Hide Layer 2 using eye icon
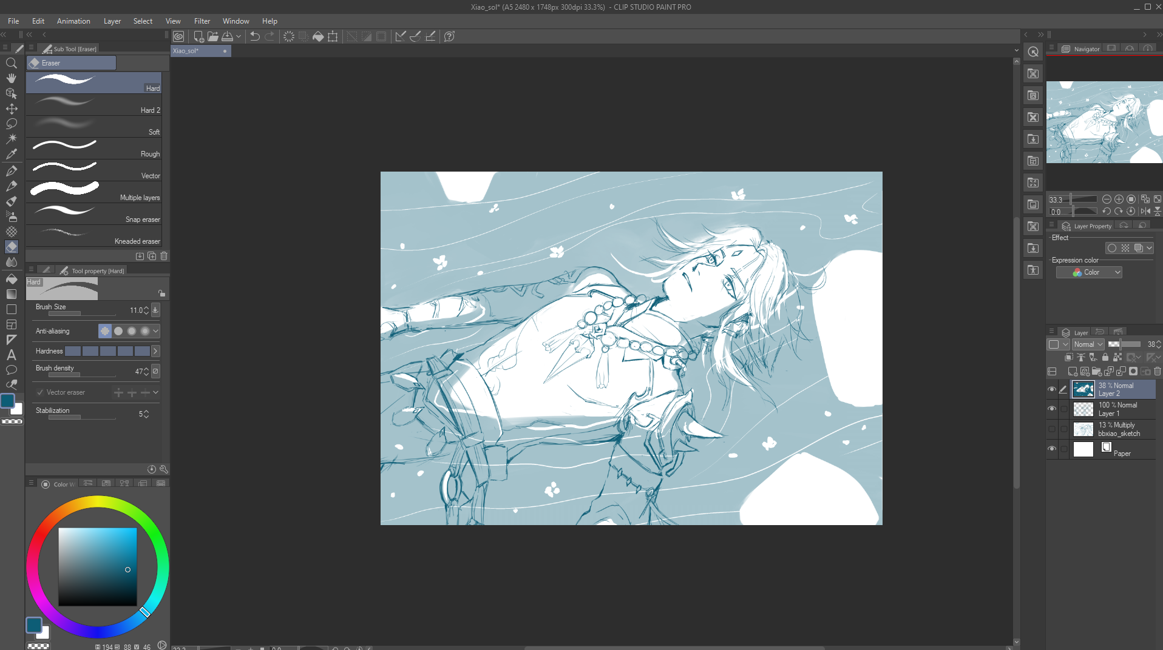The width and height of the screenshot is (1163, 650). tap(1052, 389)
